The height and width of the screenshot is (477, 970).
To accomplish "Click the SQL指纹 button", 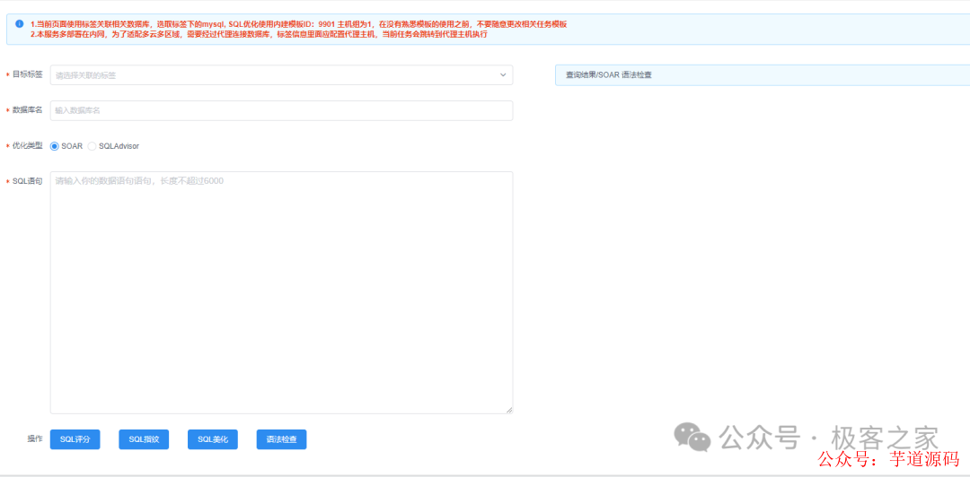I will pos(144,439).
